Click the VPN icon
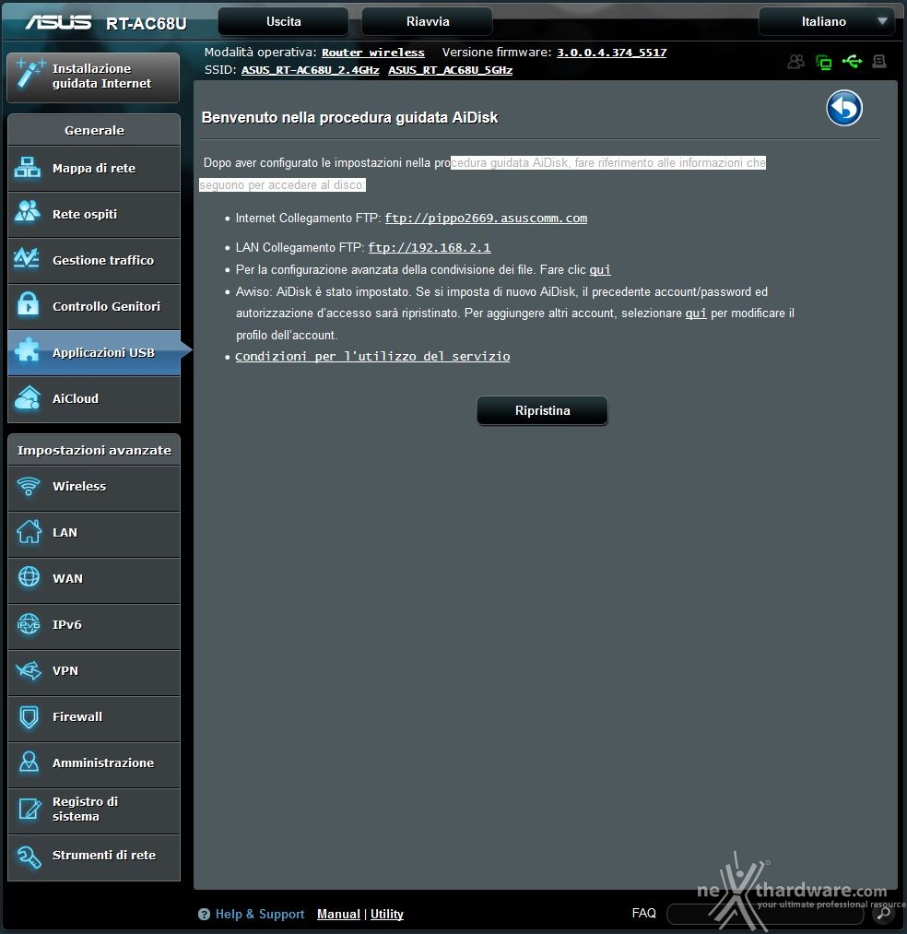 point(28,670)
